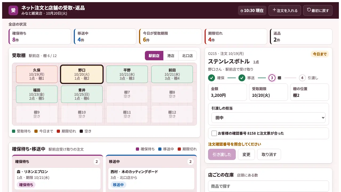Click the plus icon in 注文を入れる
Viewport: 341px width, 192px height.
[274, 10]
